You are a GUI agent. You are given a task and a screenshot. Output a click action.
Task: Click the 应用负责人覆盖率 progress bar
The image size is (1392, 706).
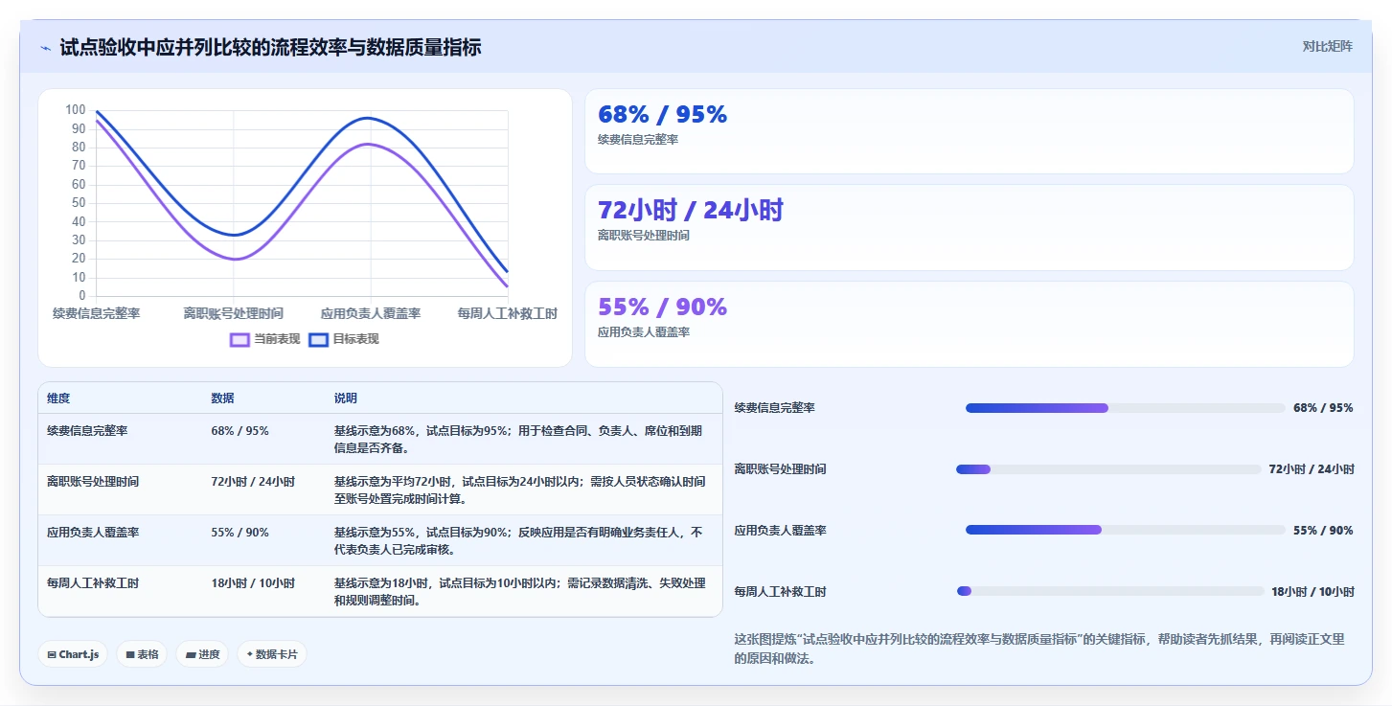click(x=1125, y=530)
